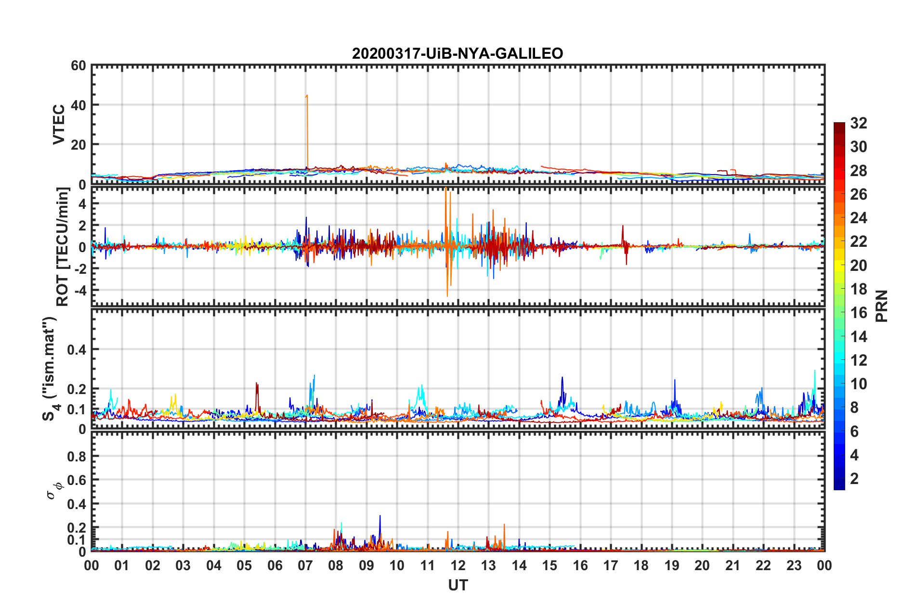The width and height of the screenshot is (916, 612).
Task: Click the UT x-axis label
Action: coord(458,585)
